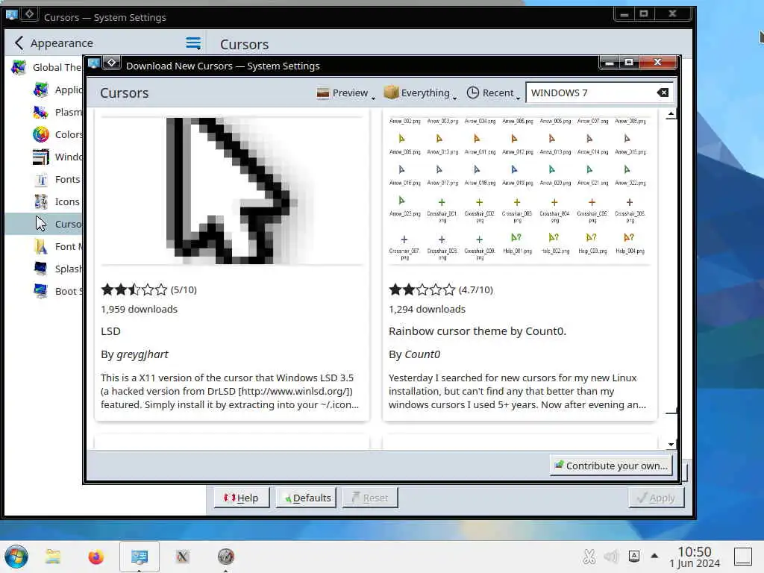Open the Preview view mode dropdown
Screen dimensions: 764x573
coord(345,93)
